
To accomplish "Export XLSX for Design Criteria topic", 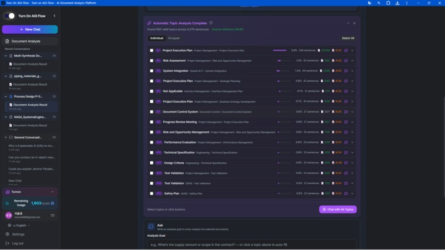I will 337,163.
